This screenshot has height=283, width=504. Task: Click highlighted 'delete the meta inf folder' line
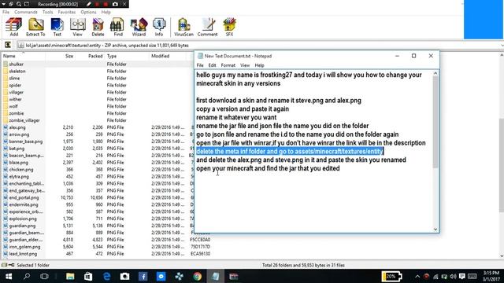pyautogui.click(x=290, y=151)
